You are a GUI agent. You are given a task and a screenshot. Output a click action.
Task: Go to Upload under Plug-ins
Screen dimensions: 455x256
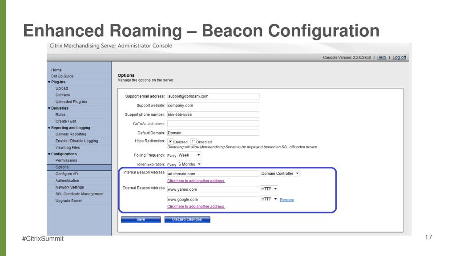(x=61, y=88)
